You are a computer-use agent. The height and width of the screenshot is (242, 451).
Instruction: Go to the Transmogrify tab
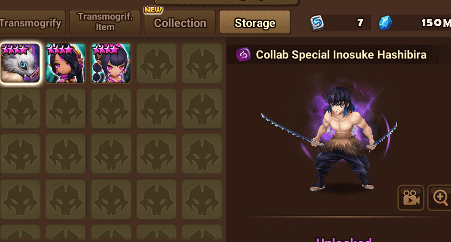(x=31, y=22)
